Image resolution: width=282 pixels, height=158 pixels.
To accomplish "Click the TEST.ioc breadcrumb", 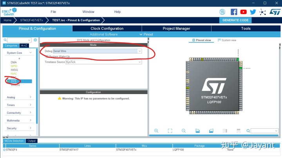I will tap(76, 20).
